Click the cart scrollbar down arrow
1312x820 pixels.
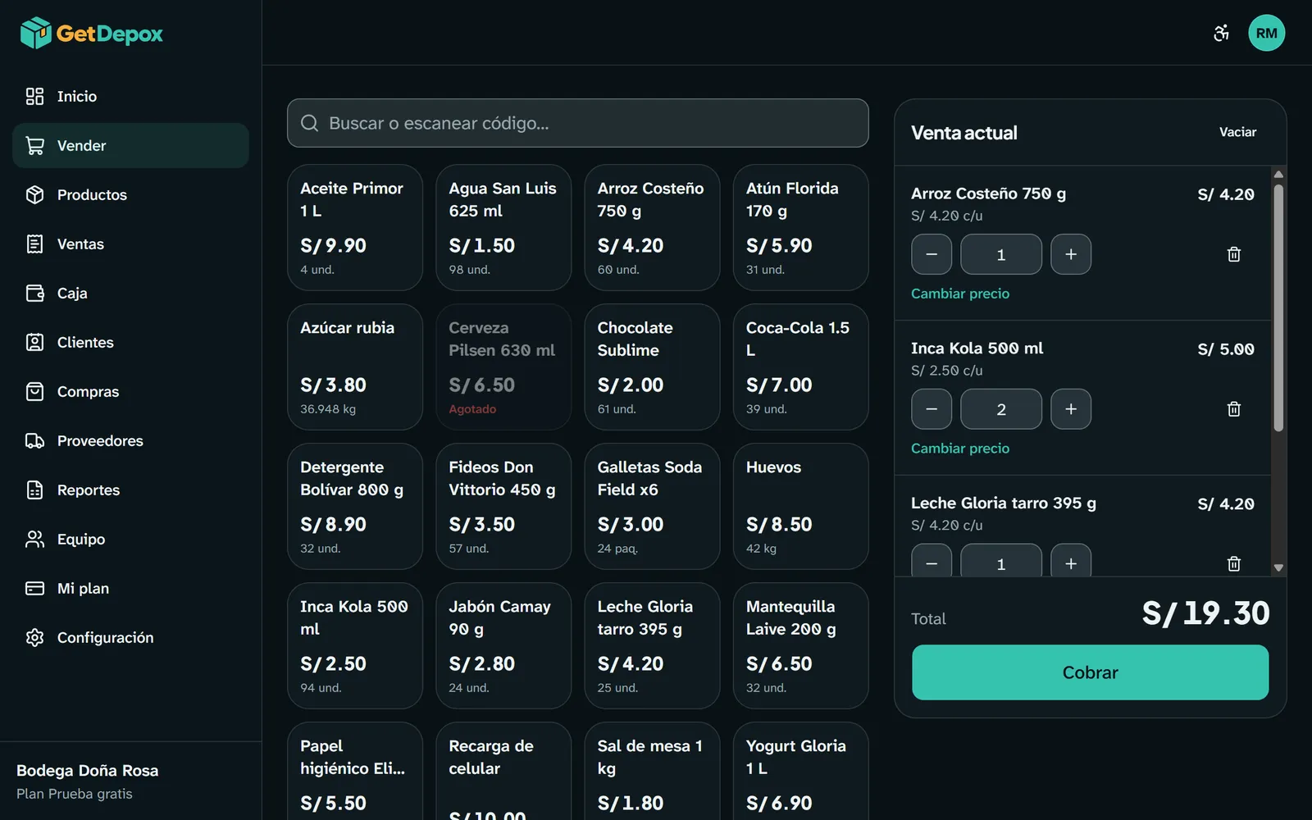click(1278, 568)
